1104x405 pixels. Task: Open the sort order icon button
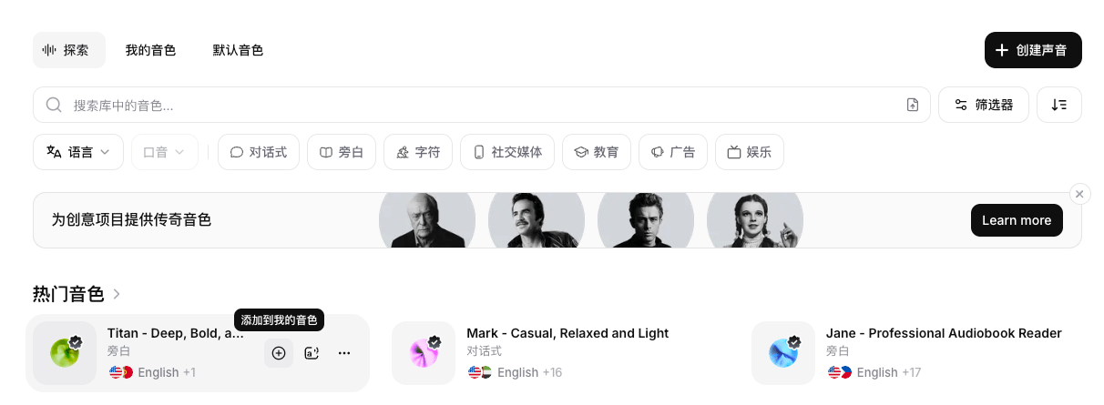pos(1058,105)
